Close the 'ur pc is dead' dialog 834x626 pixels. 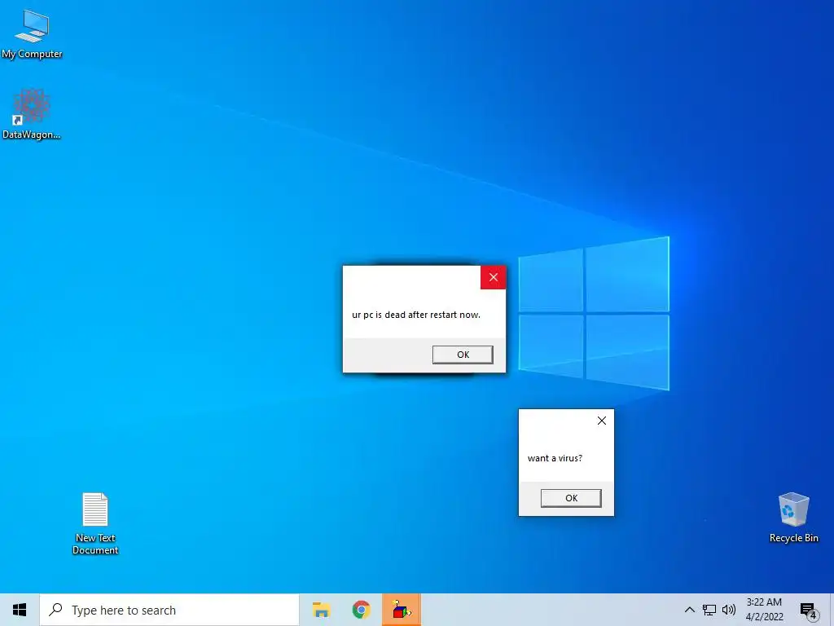click(x=493, y=277)
